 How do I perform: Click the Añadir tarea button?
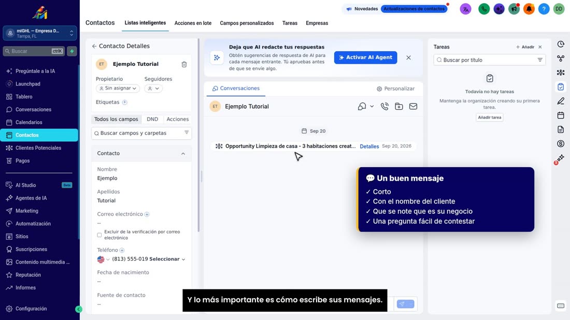click(x=489, y=118)
